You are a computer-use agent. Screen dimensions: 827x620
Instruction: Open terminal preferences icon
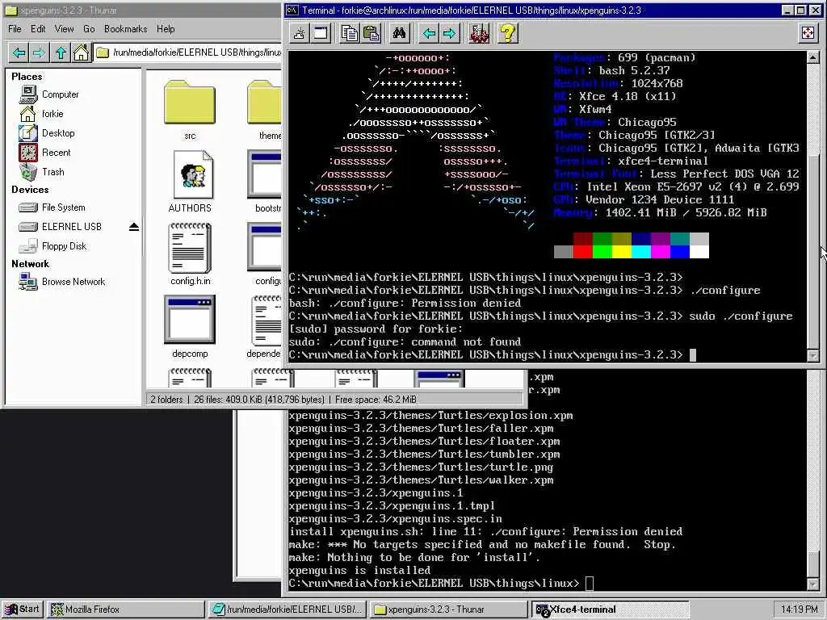tap(480, 33)
